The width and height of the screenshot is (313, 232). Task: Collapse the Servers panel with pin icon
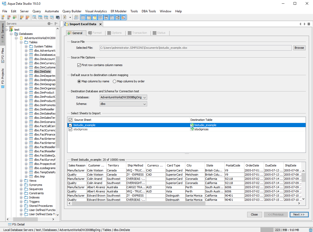click(x=56, y=24)
